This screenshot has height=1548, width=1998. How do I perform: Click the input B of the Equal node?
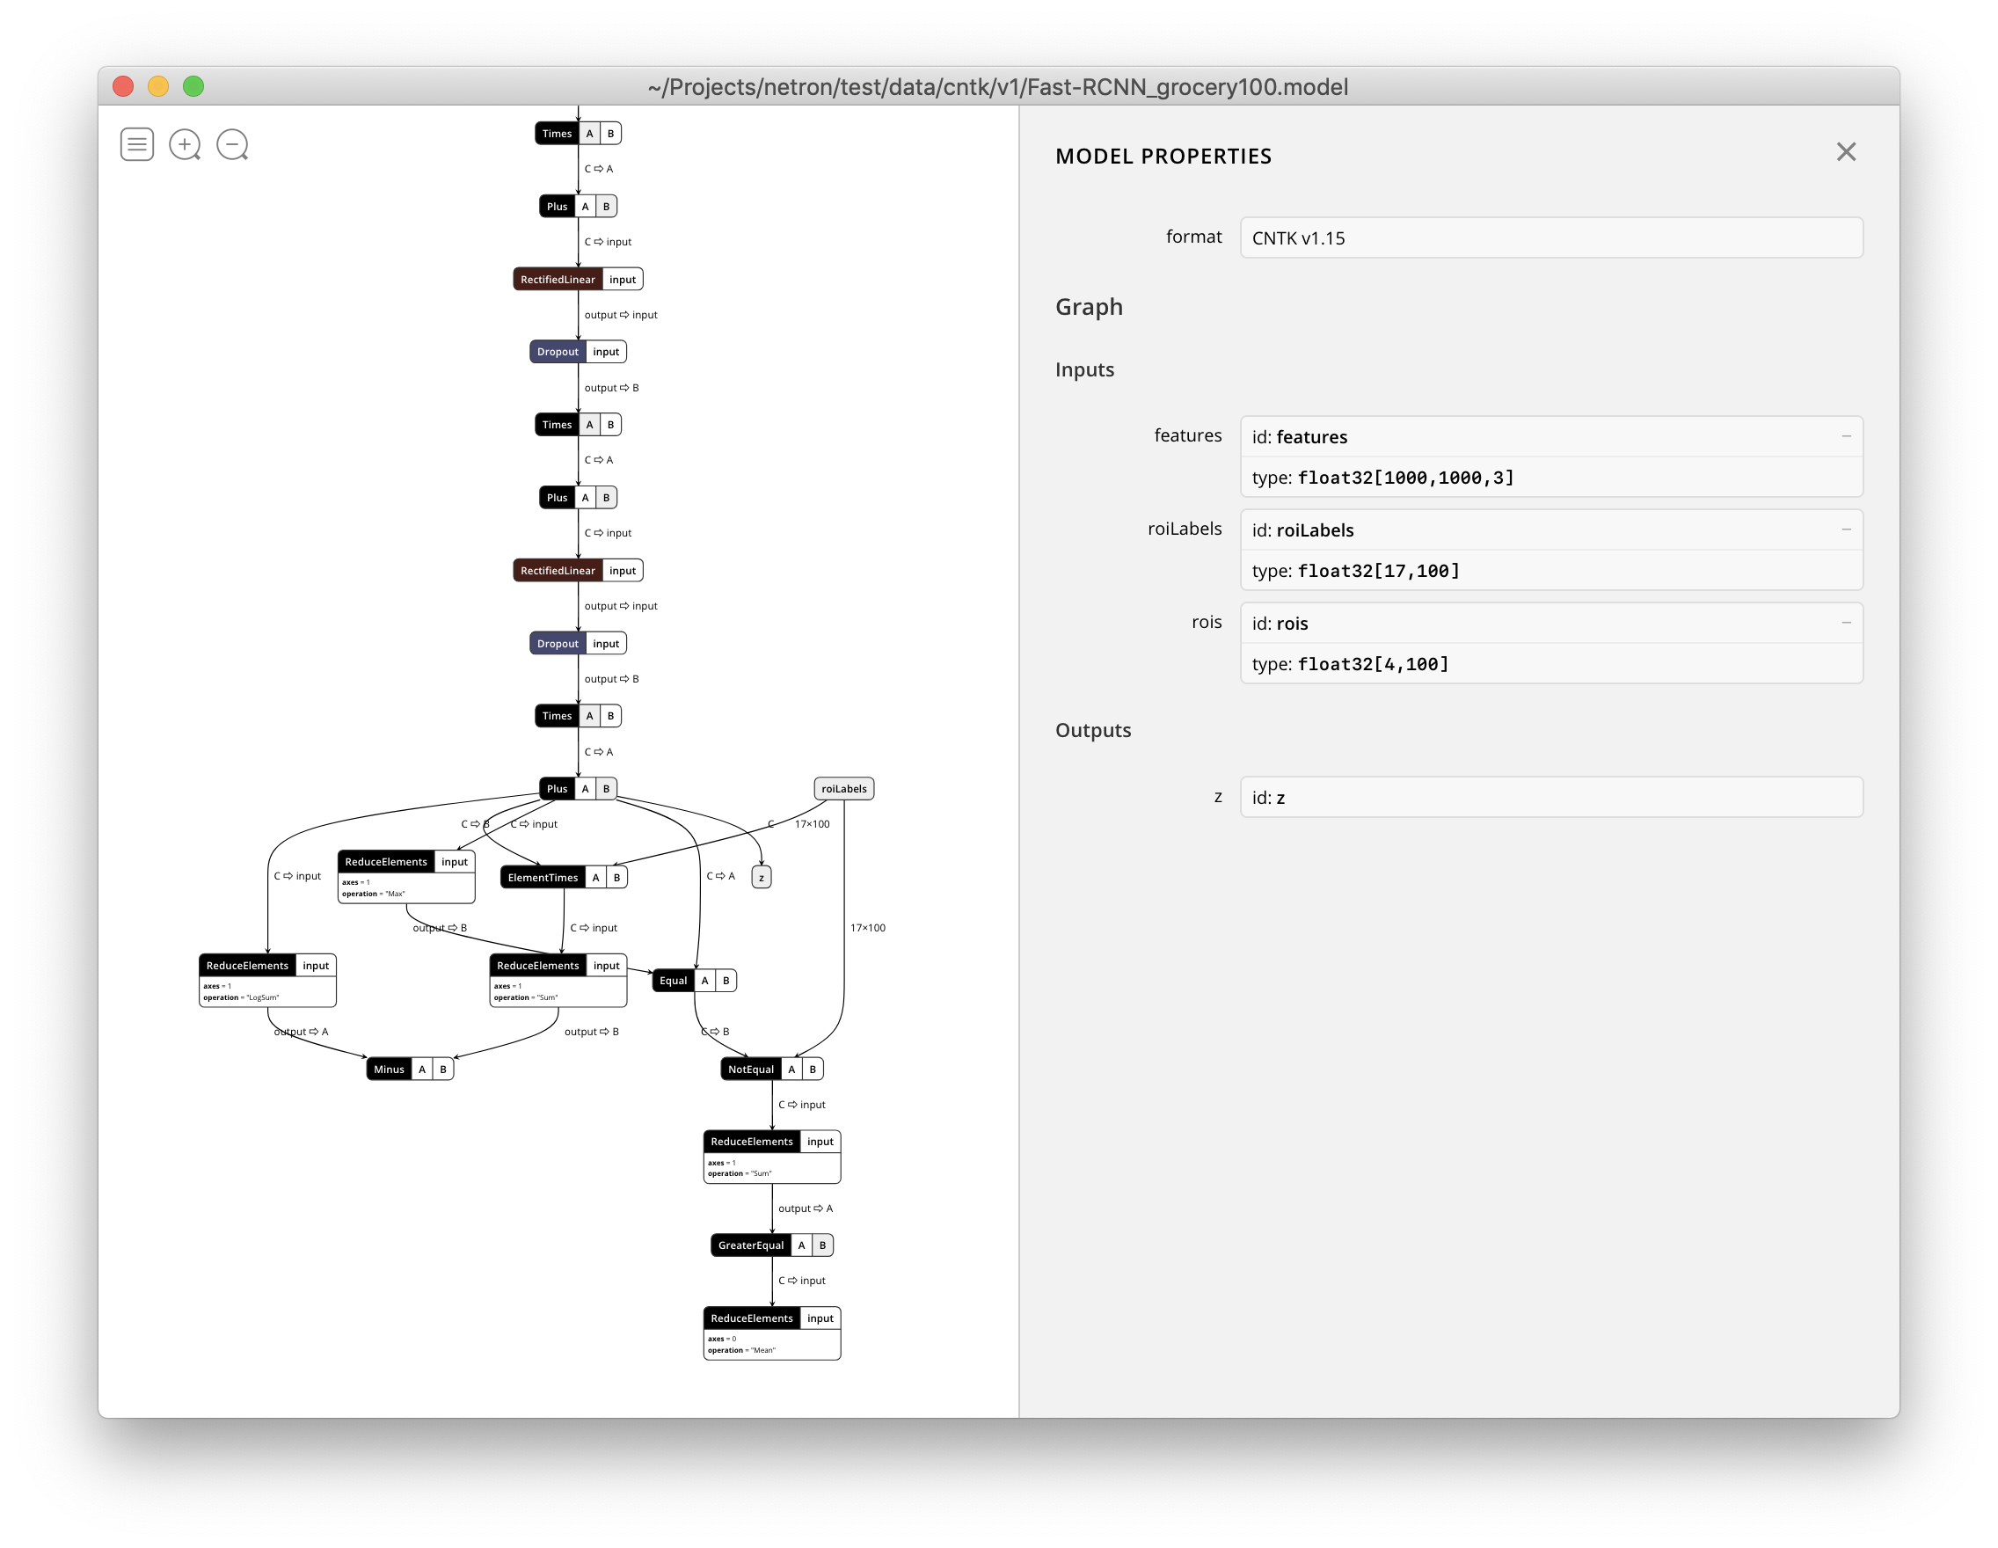pyautogui.click(x=726, y=981)
